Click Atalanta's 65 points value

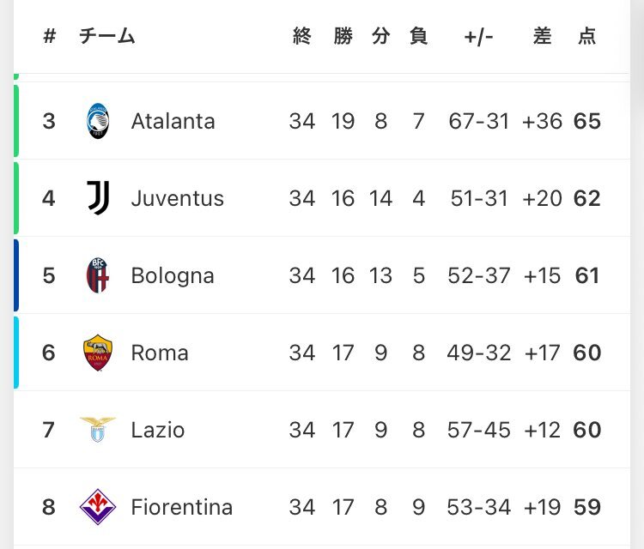(x=587, y=121)
